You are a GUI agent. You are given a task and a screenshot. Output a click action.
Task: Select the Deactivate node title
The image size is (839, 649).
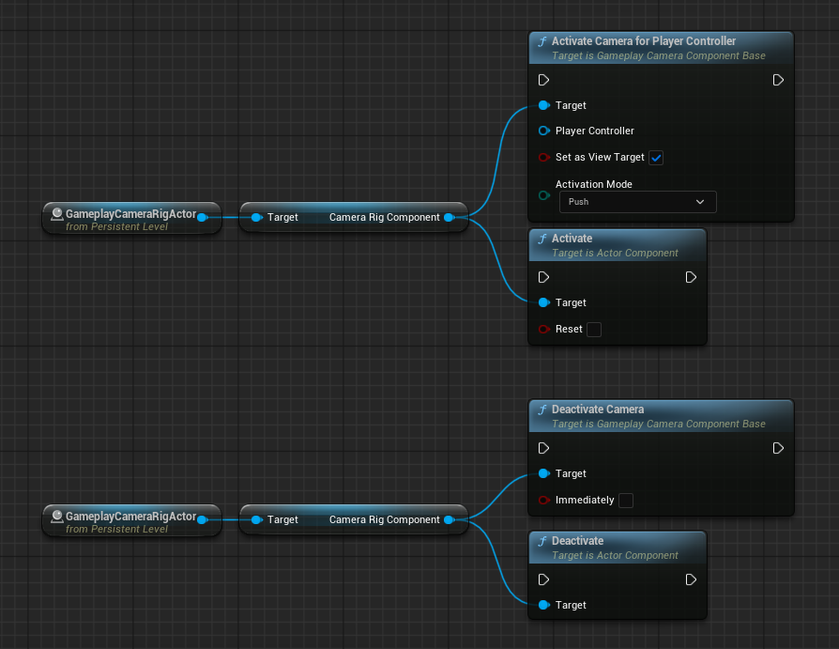point(577,541)
